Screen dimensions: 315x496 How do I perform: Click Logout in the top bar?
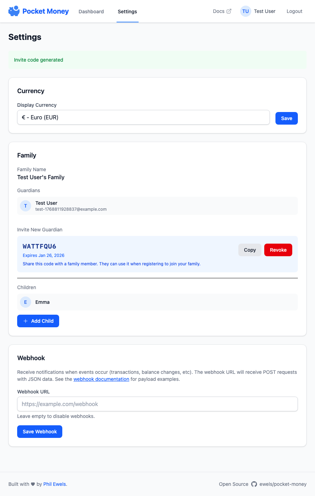pyautogui.click(x=294, y=11)
